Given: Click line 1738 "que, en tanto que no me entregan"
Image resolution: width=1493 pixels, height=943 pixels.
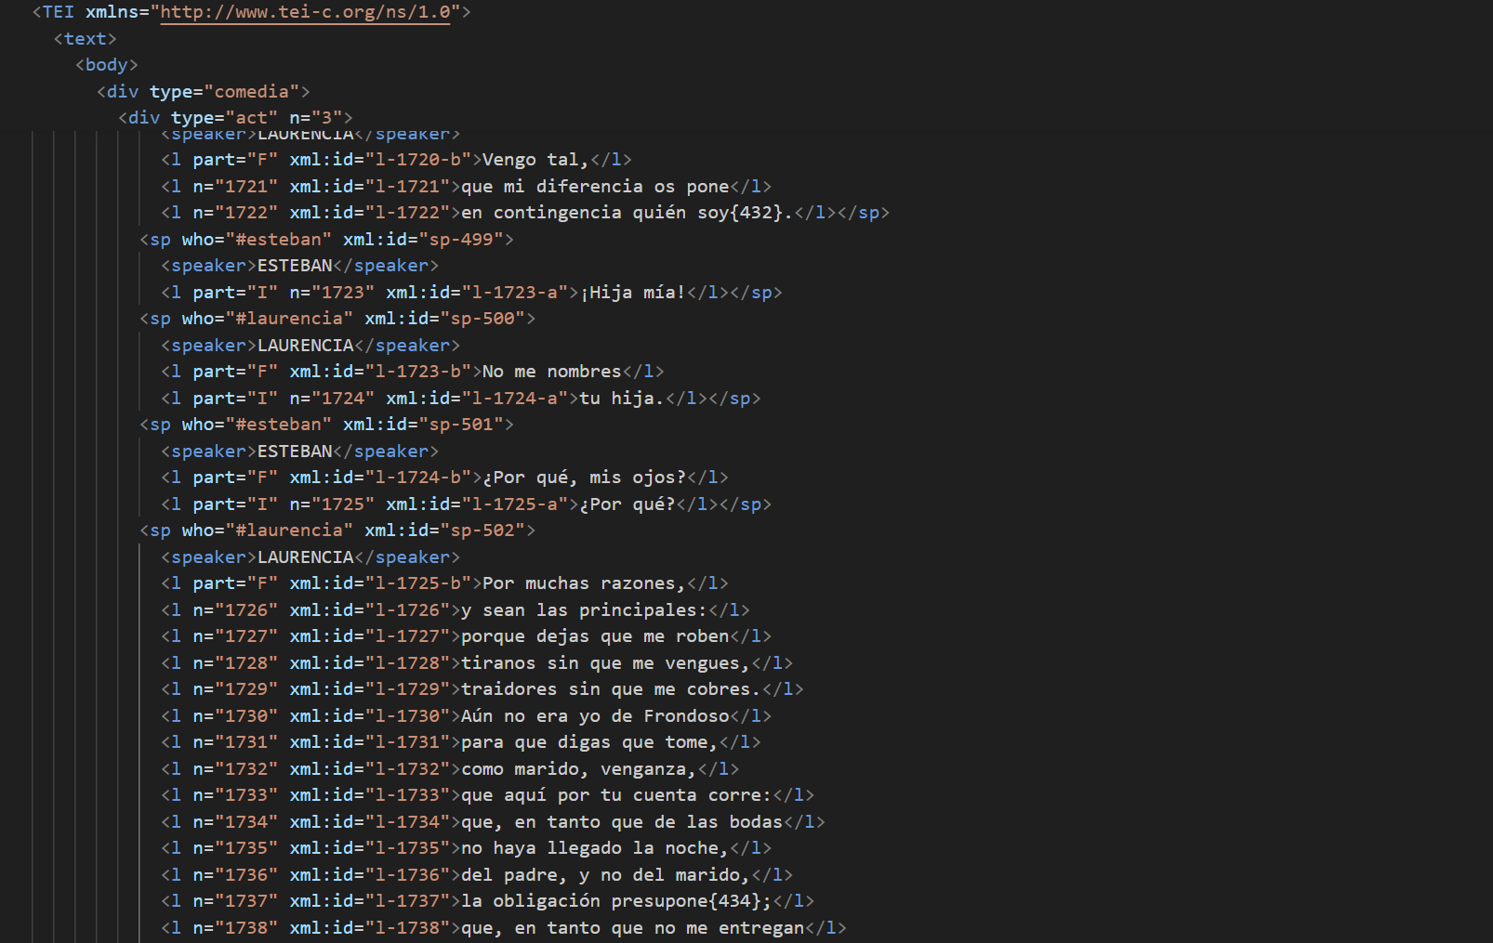Looking at the screenshot, I should (x=504, y=928).
